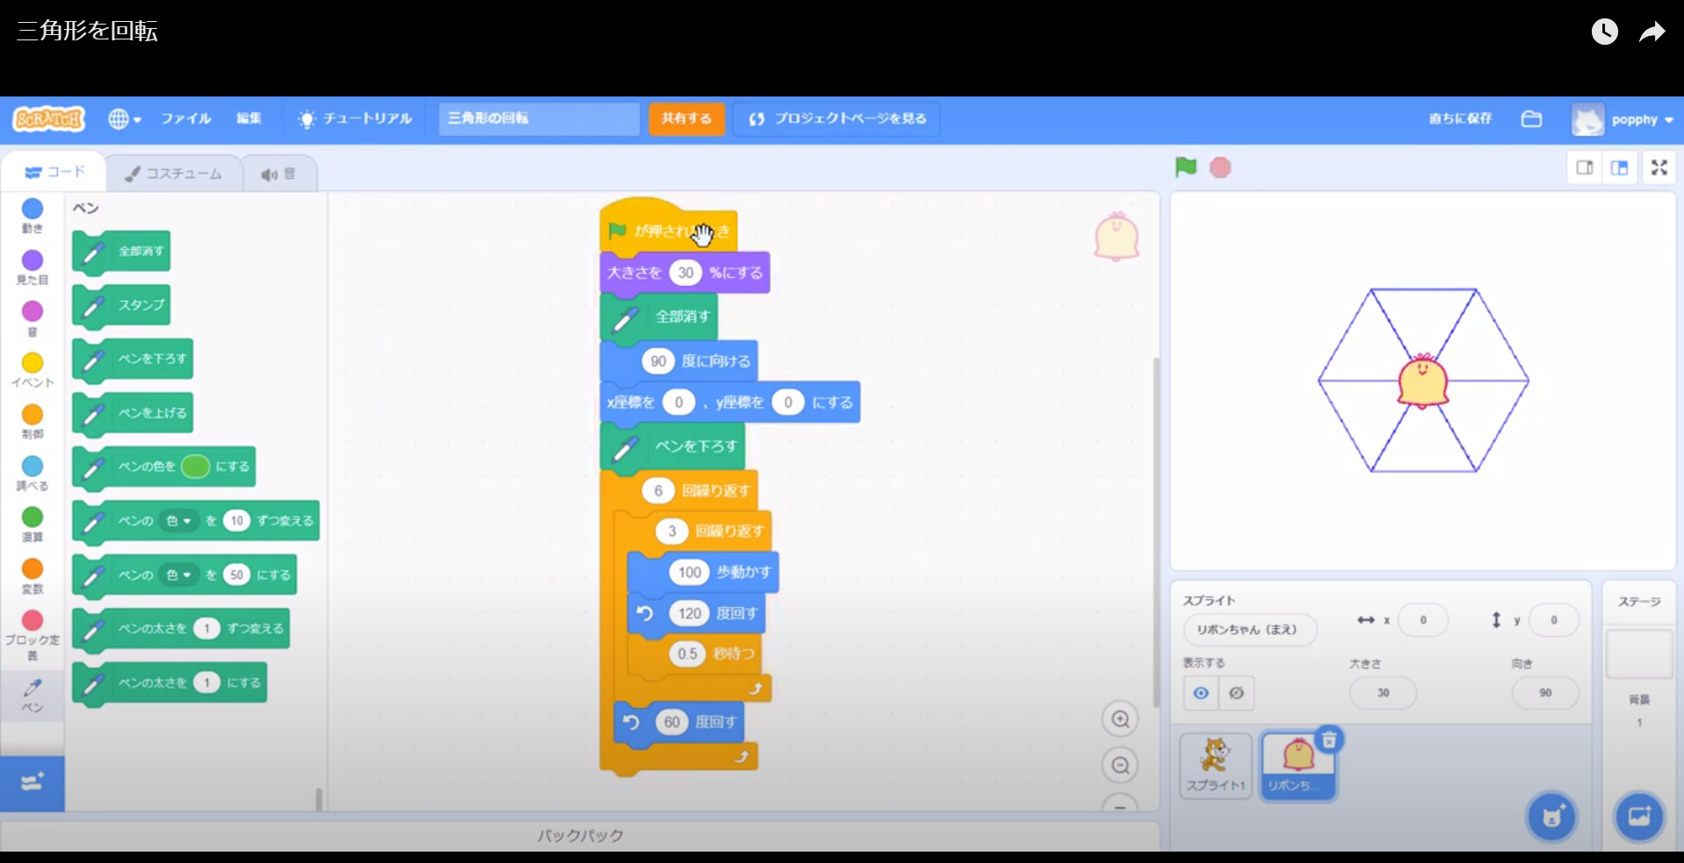Screen dimensions: 1684x863
Task: Zoom out on the code workspace
Action: 1120,766
